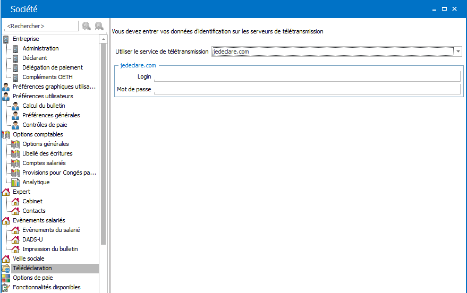Select Fonctionnalités disponibles item
Screen dimensions: 467x293
[47, 287]
